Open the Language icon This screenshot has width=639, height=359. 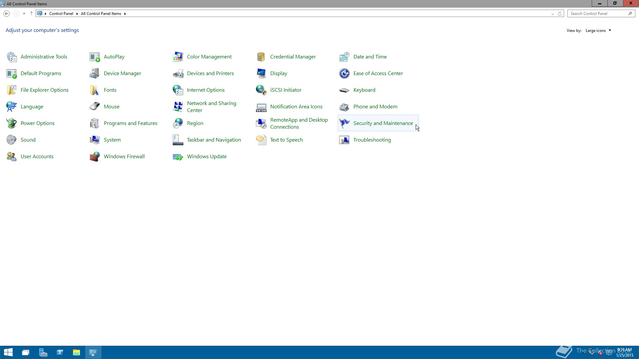click(12, 107)
